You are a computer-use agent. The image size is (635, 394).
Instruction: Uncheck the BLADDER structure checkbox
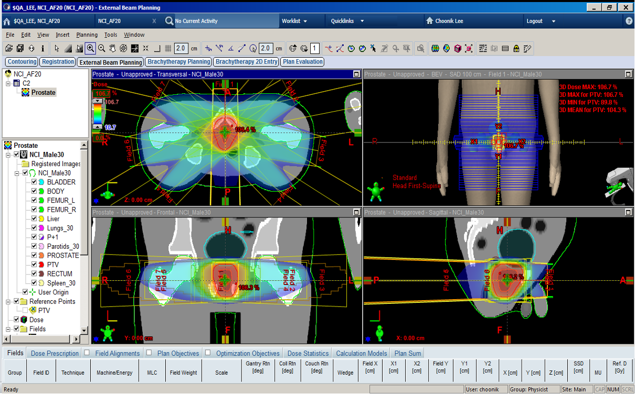coord(34,182)
